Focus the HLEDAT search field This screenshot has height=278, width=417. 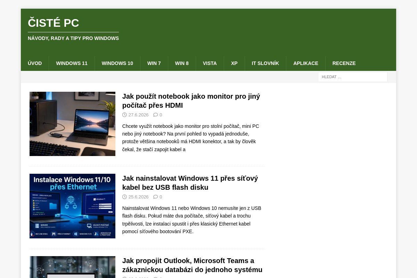point(353,77)
